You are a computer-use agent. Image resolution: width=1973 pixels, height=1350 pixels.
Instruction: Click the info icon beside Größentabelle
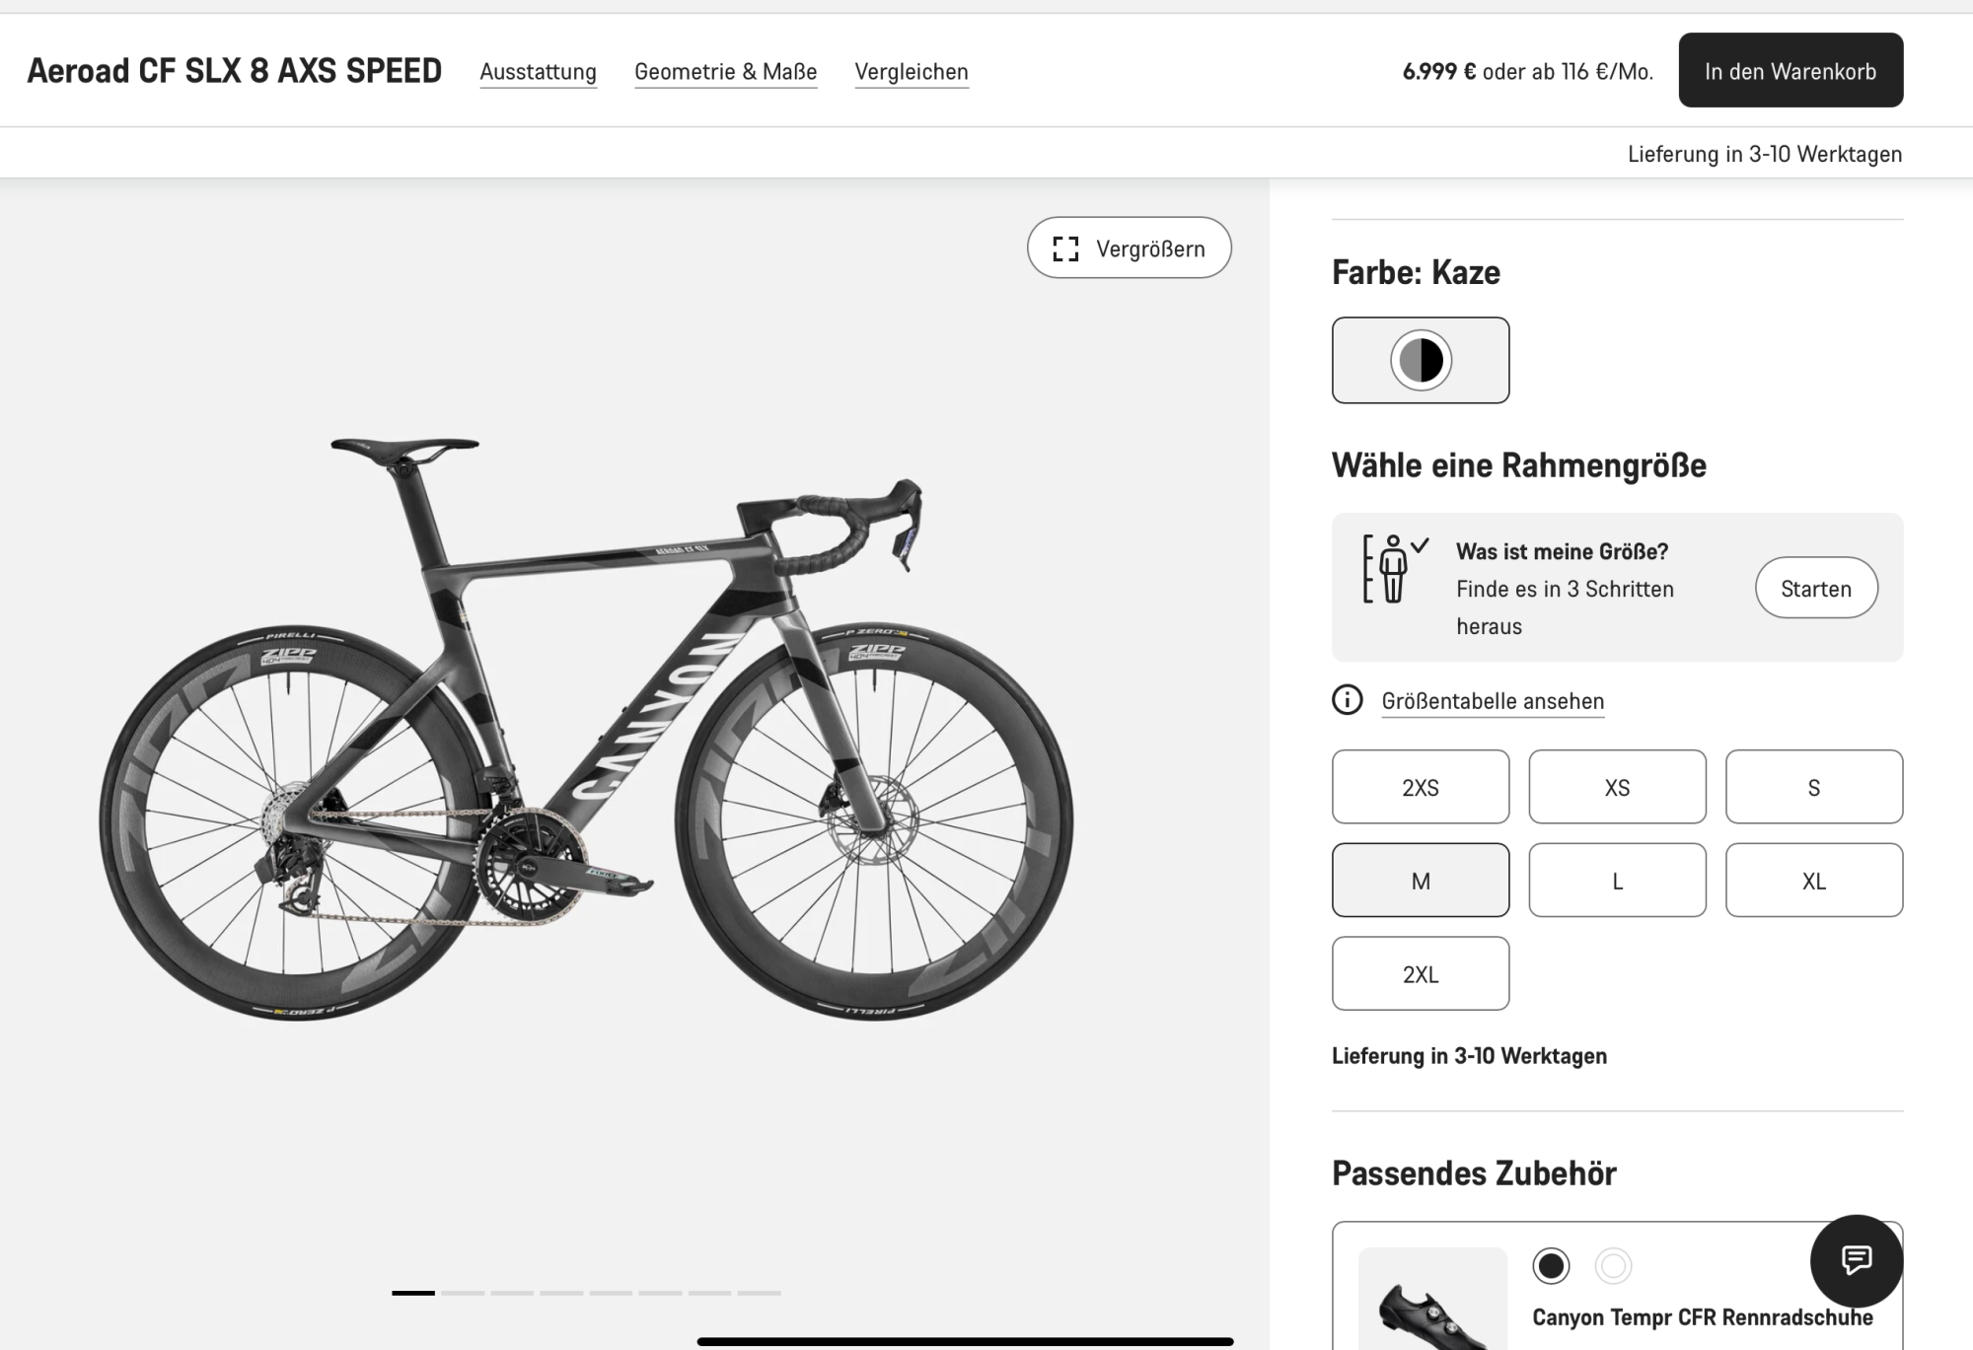(x=1347, y=700)
